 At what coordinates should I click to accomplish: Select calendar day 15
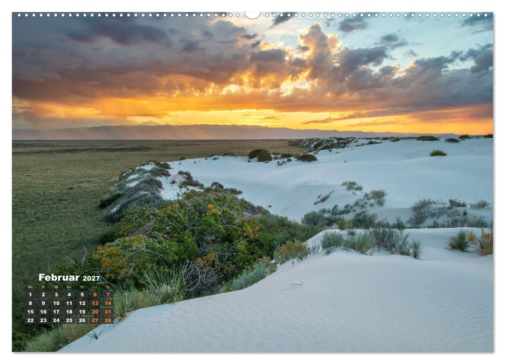coord(30,312)
